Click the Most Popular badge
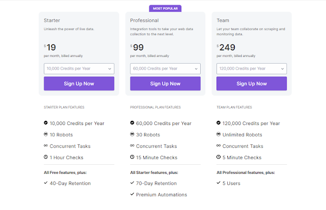The width and height of the screenshot is (326, 210). click(x=165, y=9)
